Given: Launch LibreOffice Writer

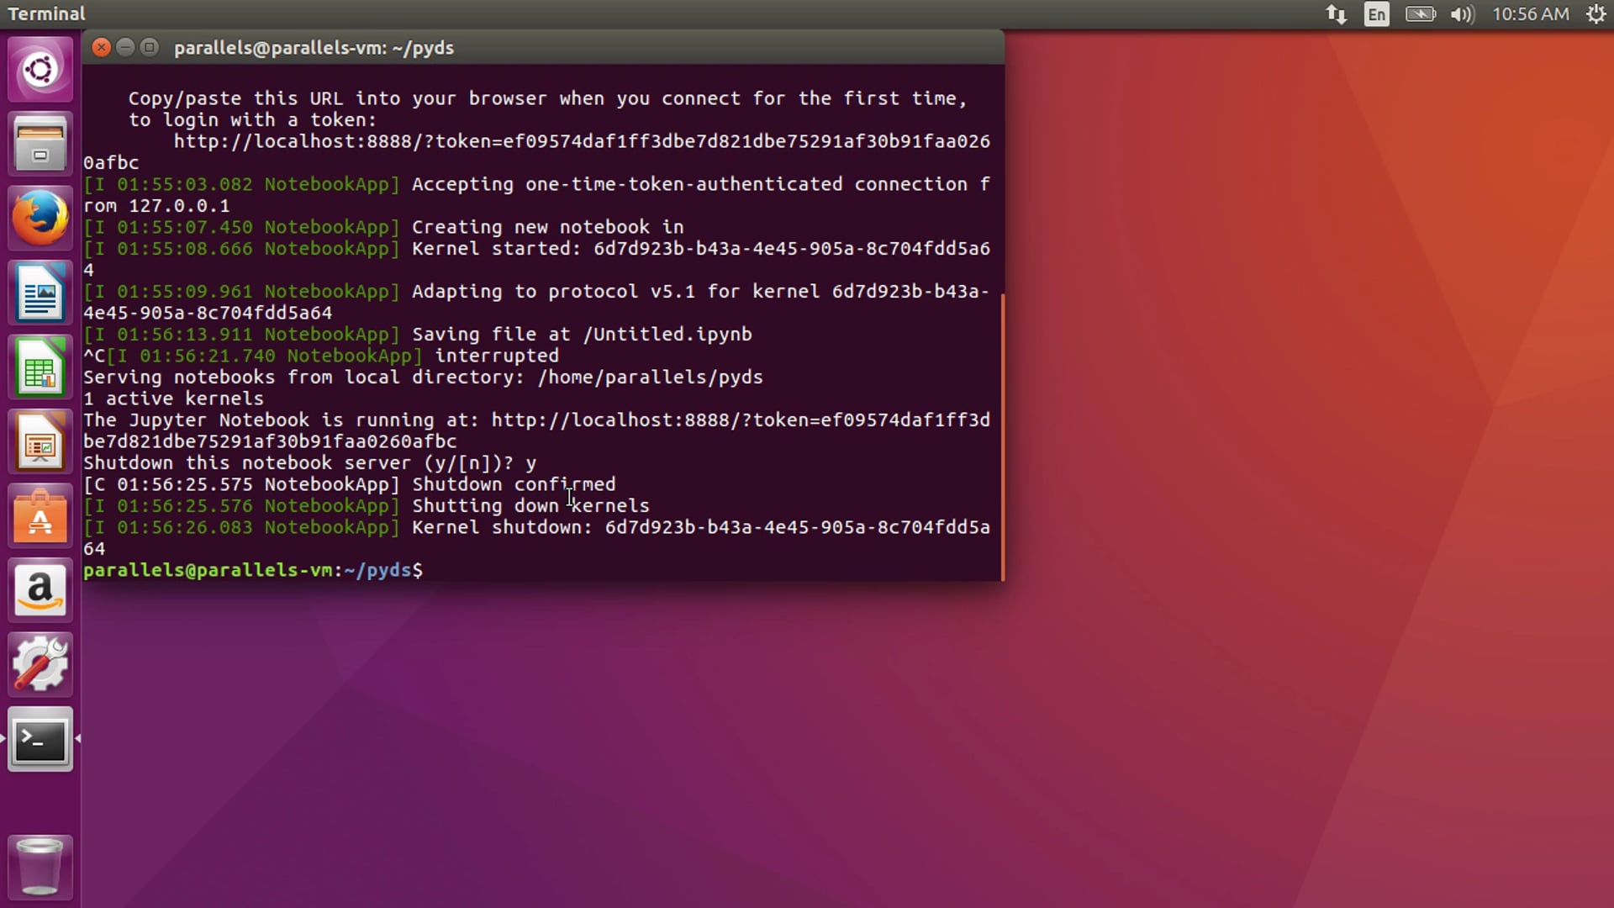Looking at the screenshot, I should tap(40, 293).
